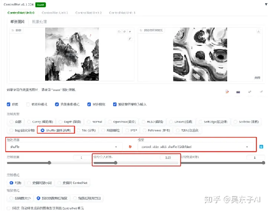Collapse the ControlNet panel with the top-right triangle

(266, 4)
